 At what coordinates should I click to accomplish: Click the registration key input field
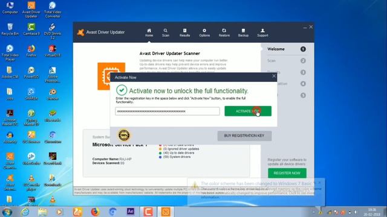pyautogui.click(x=167, y=111)
